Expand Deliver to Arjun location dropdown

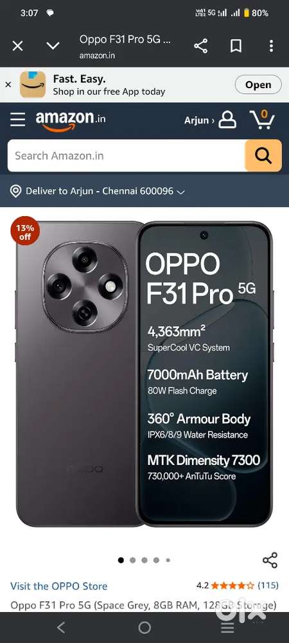point(97,191)
